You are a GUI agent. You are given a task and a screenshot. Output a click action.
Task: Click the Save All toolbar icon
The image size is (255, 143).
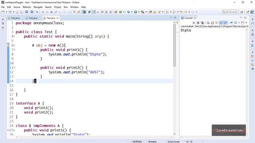(x=22, y=12)
